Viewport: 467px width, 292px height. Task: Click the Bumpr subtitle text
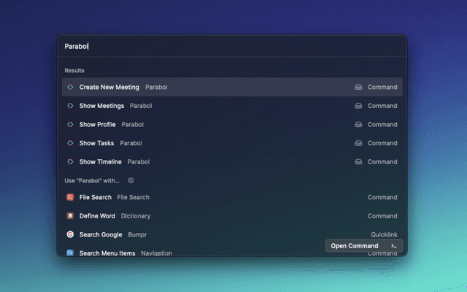[x=137, y=234]
